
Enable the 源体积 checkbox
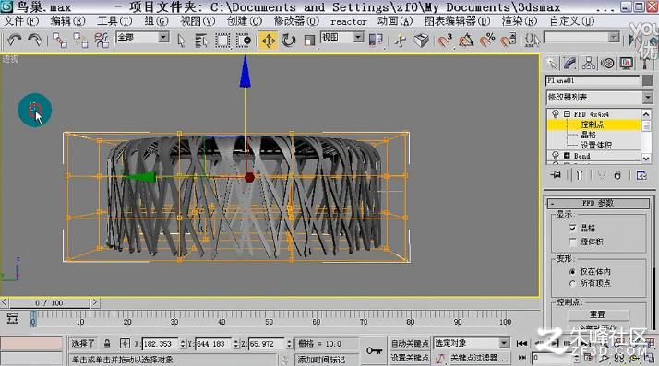point(572,242)
